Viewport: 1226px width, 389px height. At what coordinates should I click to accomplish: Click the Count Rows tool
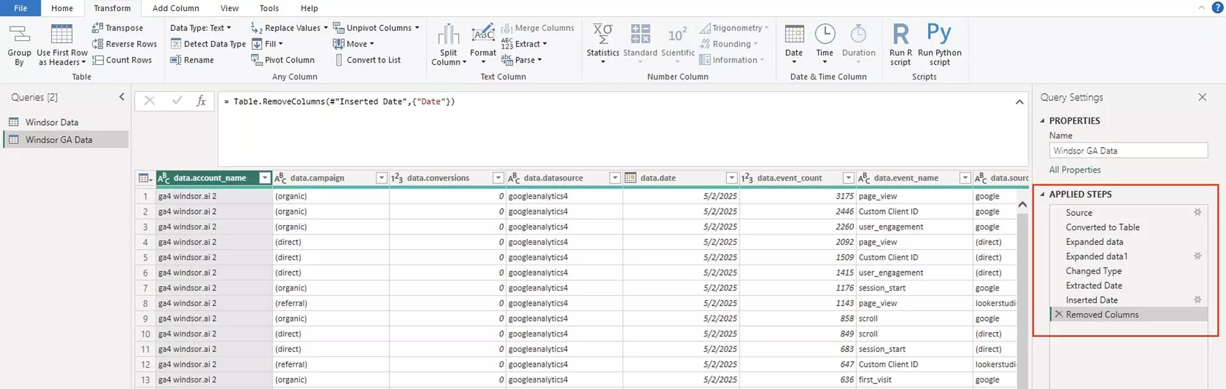click(x=122, y=60)
